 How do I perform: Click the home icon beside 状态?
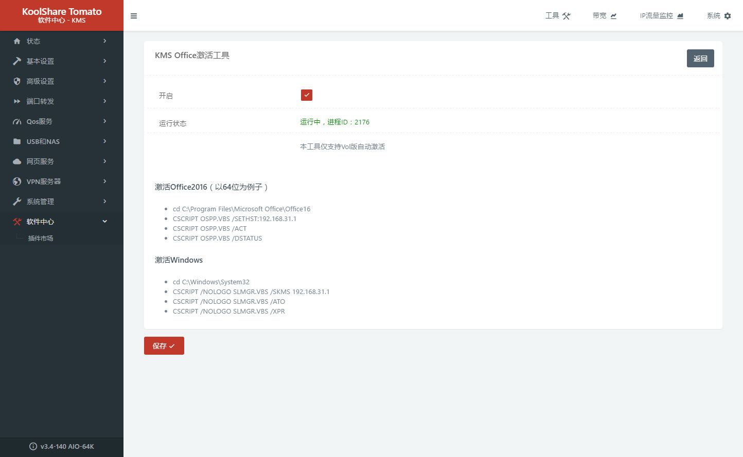click(x=17, y=41)
